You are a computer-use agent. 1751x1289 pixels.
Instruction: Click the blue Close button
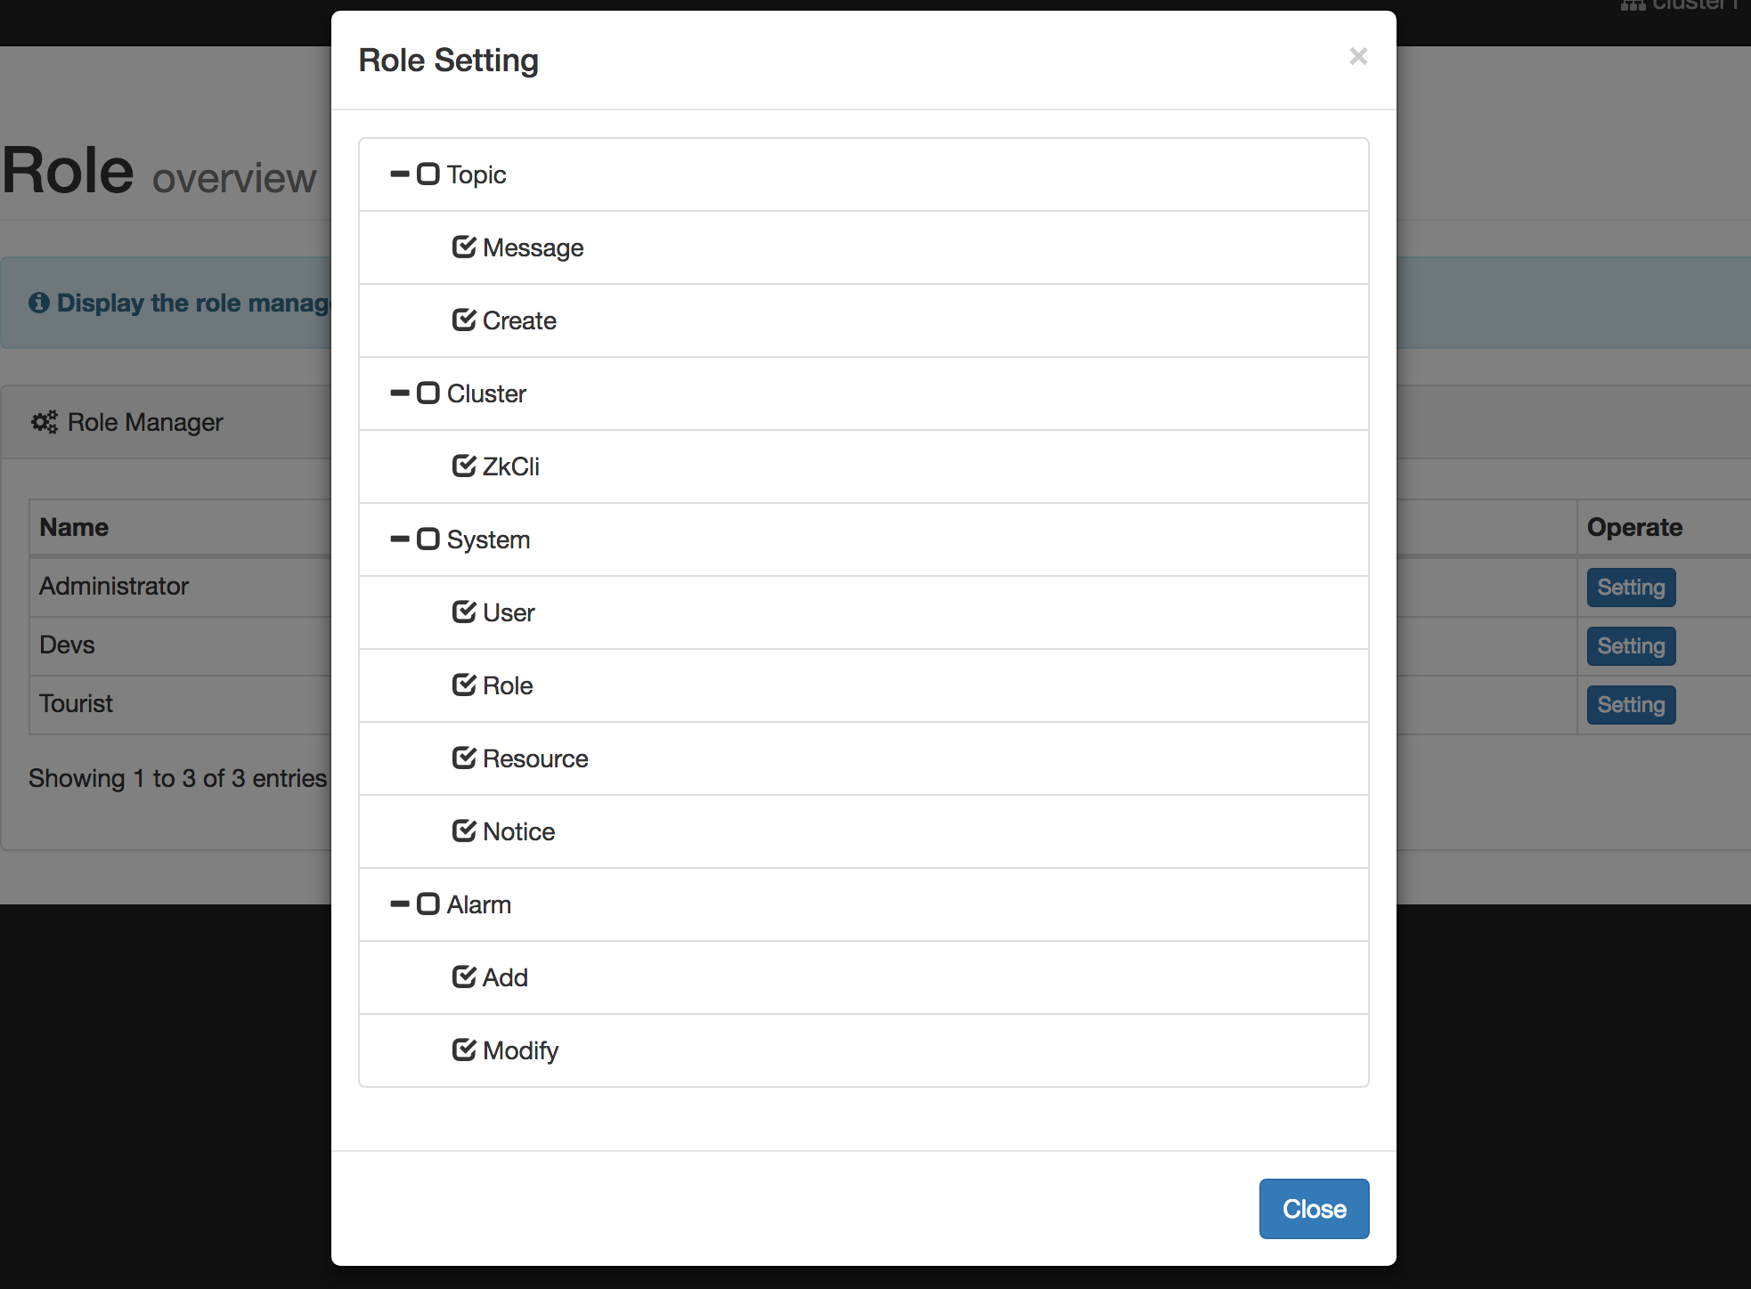click(x=1314, y=1209)
